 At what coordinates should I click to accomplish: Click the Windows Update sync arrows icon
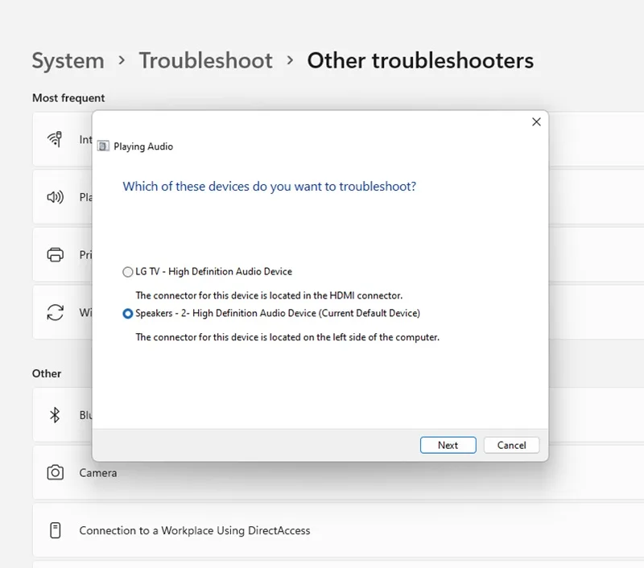click(55, 312)
